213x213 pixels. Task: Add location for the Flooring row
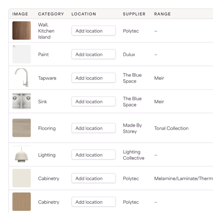[x=93, y=128]
